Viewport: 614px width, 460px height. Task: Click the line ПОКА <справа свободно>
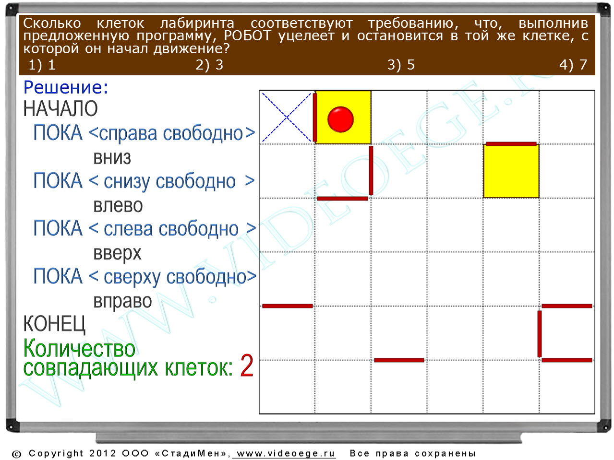click(144, 133)
